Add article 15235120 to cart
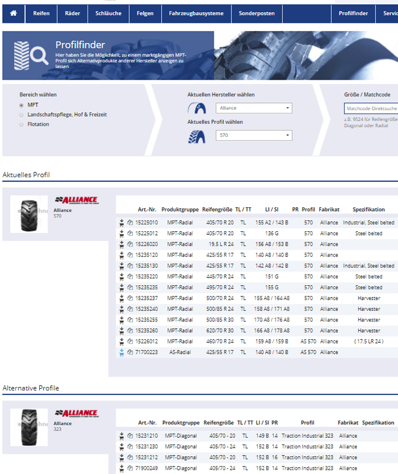Image resolution: width=398 pixels, height=474 pixels. coord(121,255)
